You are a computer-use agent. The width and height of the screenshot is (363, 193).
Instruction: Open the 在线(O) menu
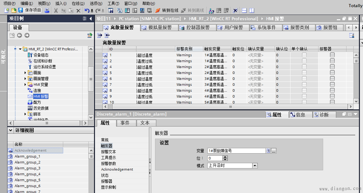(x=78, y=3)
